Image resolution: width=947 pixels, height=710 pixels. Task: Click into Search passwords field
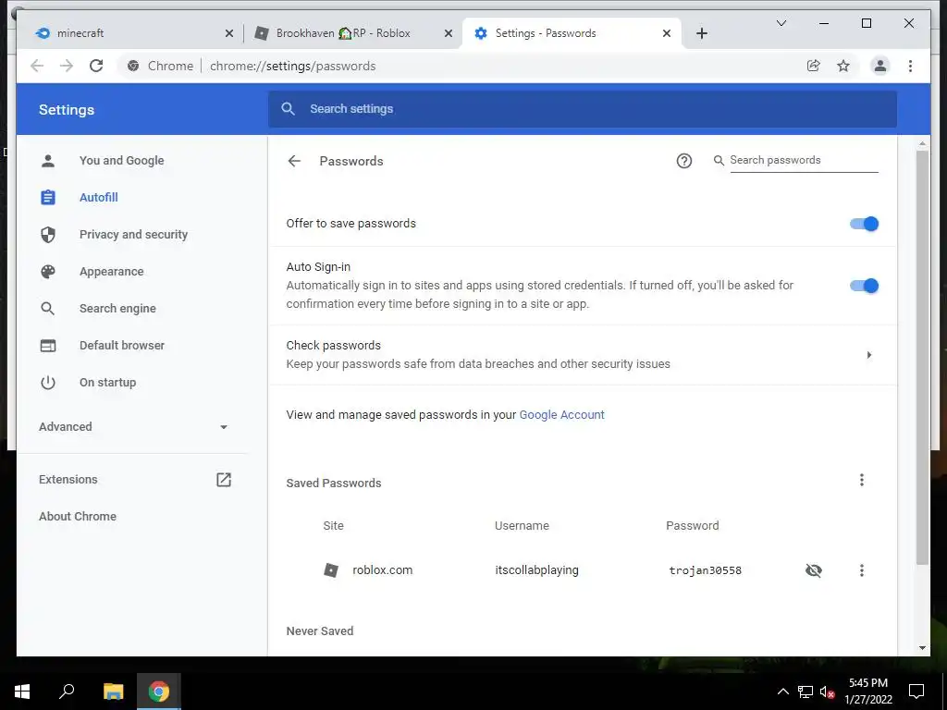(x=804, y=160)
